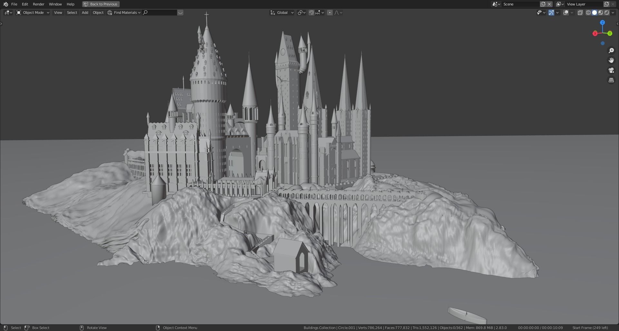This screenshot has width=619, height=331.
Task: Toggle viewport overlays
Action: pyautogui.click(x=566, y=13)
